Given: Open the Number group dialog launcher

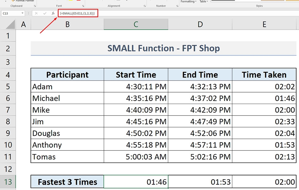Looking at the screenshot, I should tap(177, 6).
